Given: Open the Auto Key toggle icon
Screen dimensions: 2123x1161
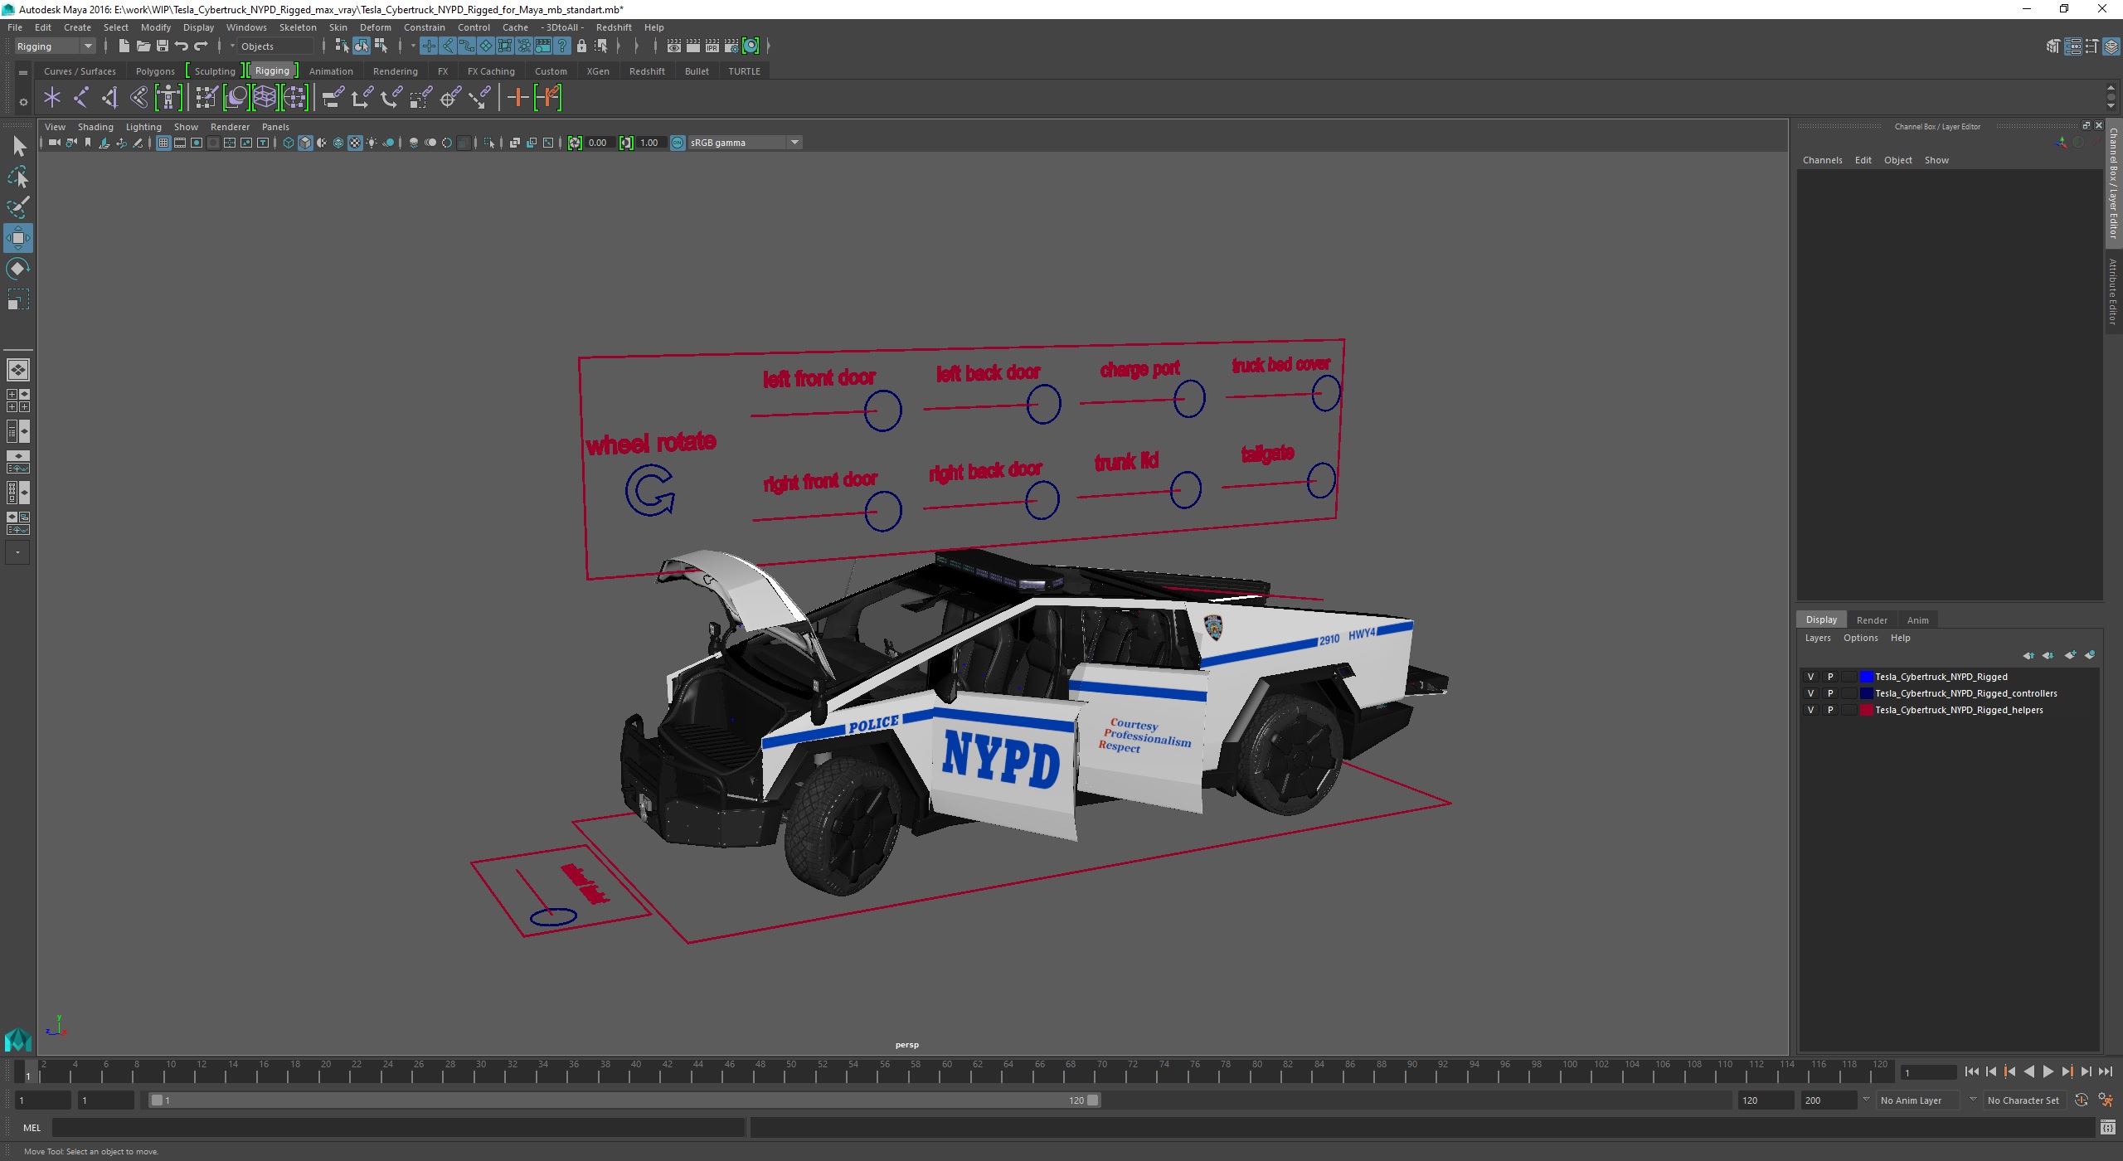Looking at the screenshot, I should tap(2082, 1100).
